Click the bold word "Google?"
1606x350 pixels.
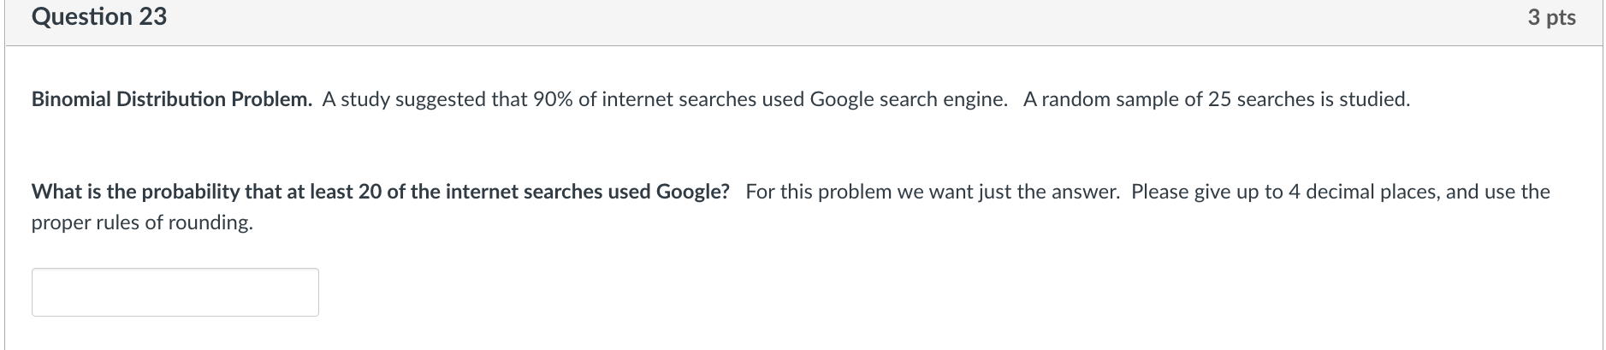[x=693, y=192]
